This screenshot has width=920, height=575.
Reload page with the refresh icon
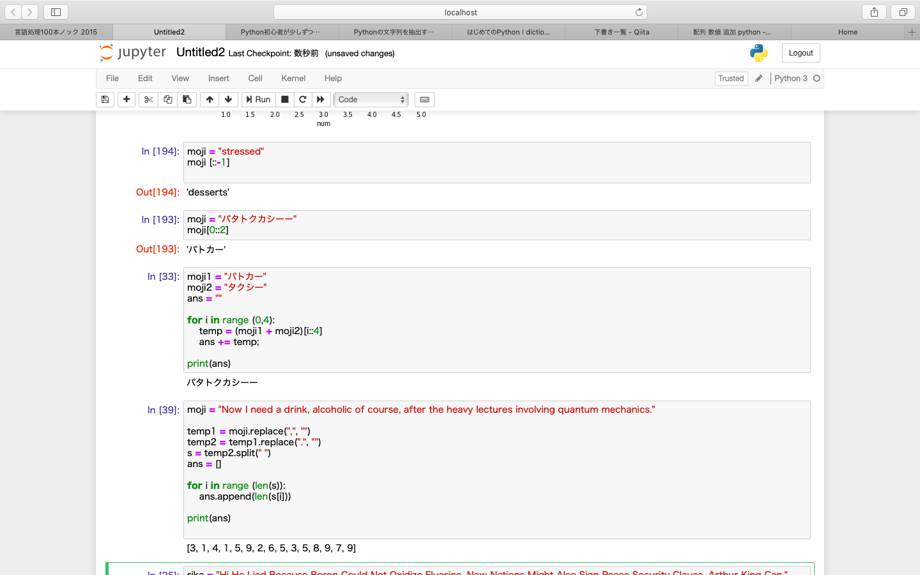[x=639, y=12]
